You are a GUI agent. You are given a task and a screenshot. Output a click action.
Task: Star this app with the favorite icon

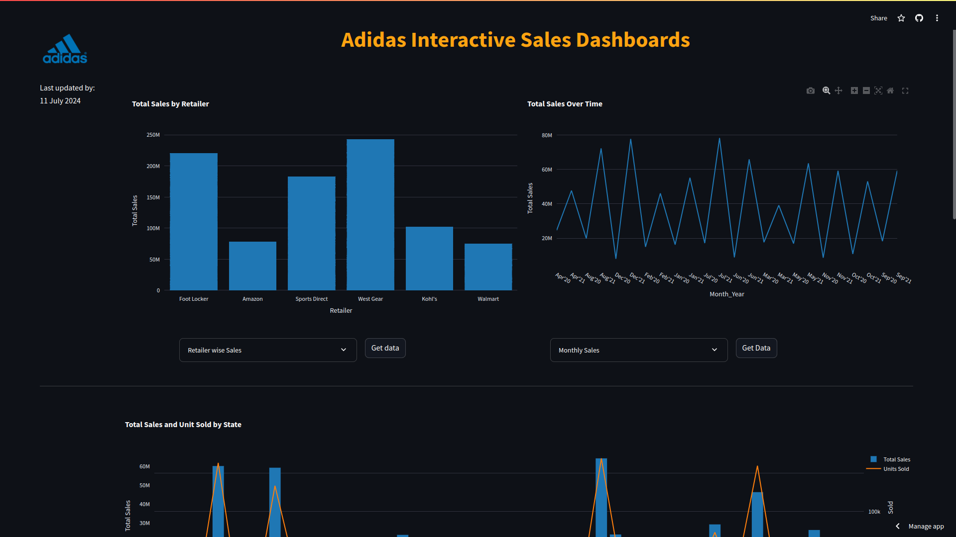(901, 18)
